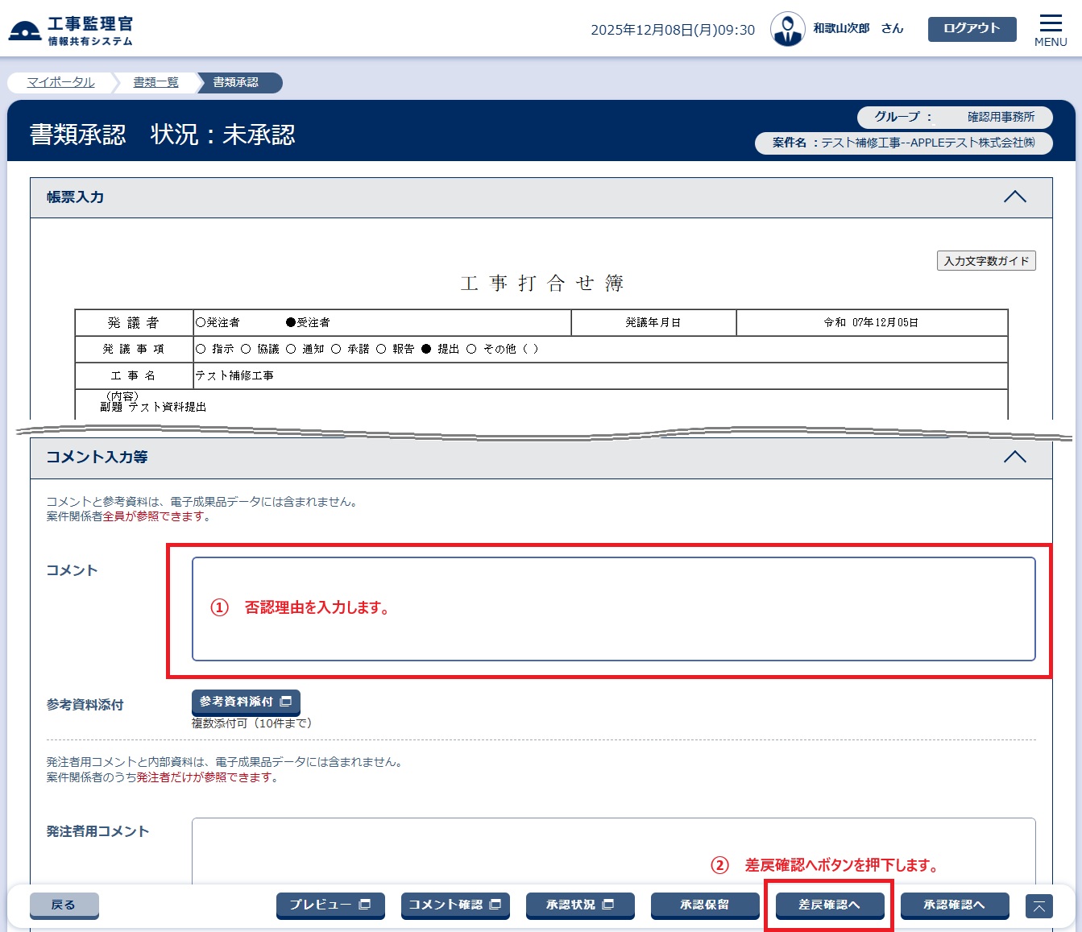Select the 報告 radio option
Screen dimensions: 1082x932
pos(381,349)
